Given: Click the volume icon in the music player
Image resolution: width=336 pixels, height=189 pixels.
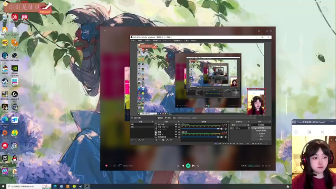Looking at the screenshot, I should point(198,165).
